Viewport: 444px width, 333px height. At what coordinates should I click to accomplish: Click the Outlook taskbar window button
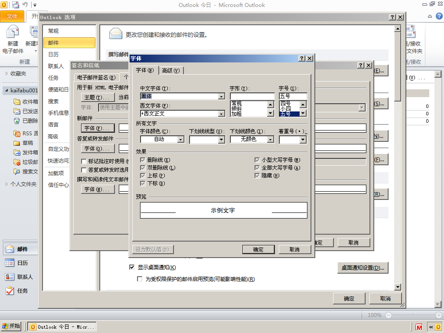(62, 327)
